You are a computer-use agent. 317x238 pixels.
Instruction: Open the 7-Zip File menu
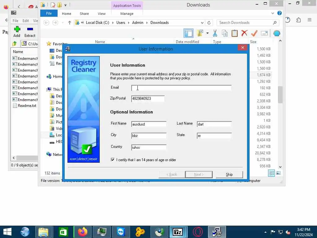15,21
